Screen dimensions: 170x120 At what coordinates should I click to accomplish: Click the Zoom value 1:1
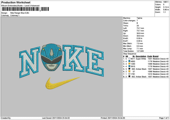click(x=164, y=12)
